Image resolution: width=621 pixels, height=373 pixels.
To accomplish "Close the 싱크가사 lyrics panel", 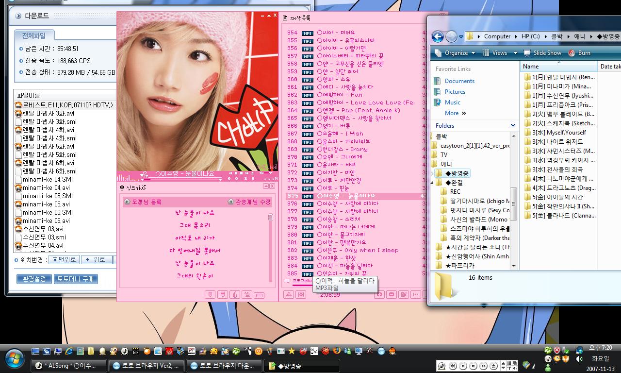I will (x=272, y=186).
